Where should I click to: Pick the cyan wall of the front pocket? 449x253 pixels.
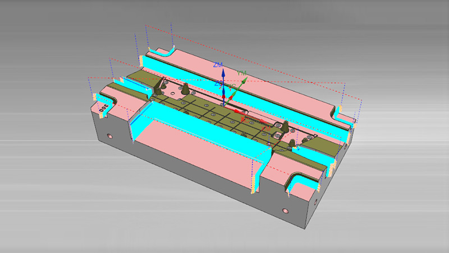(185, 116)
